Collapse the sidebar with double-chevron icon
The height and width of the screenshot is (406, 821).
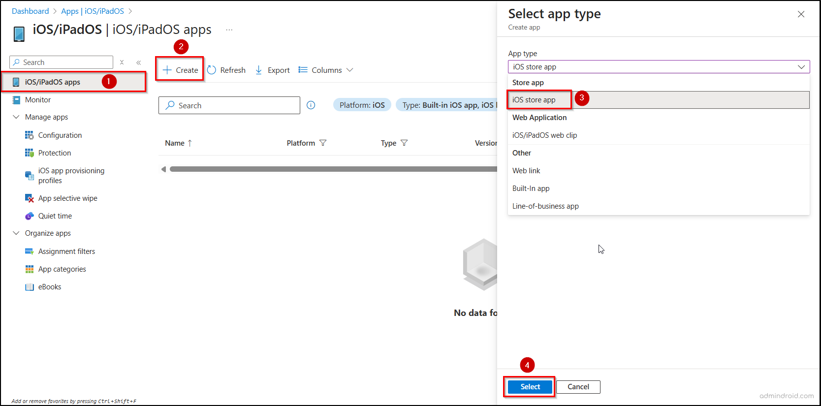(139, 62)
